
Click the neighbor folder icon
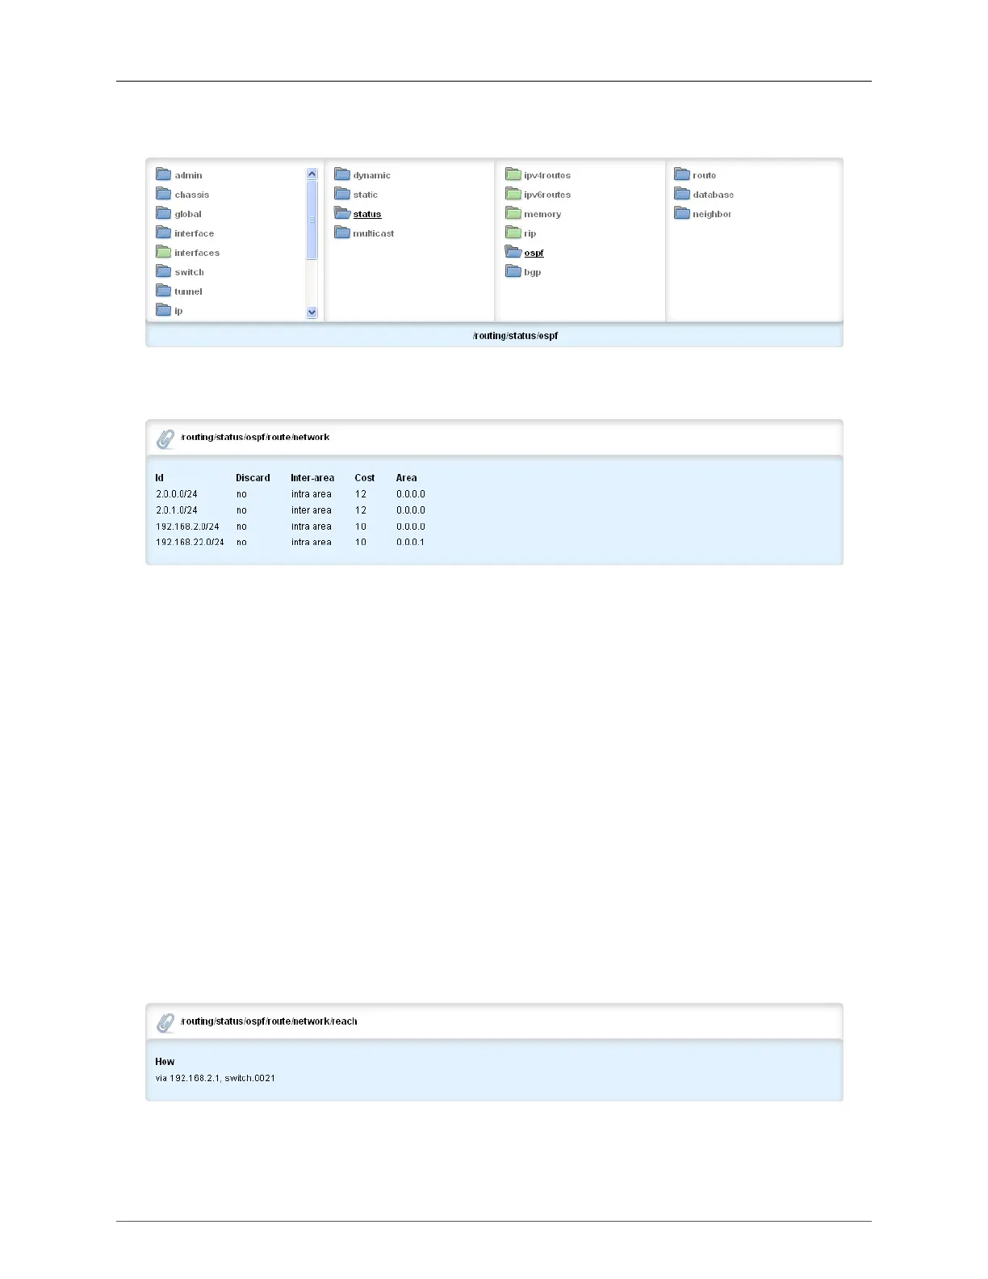pos(682,213)
